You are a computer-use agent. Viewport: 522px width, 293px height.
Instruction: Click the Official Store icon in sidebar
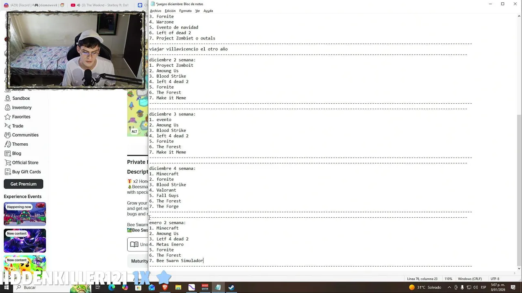pyautogui.click(x=7, y=162)
